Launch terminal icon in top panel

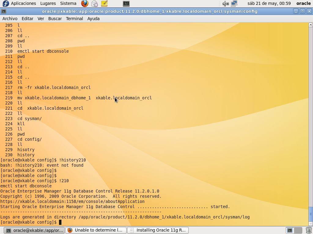click(126, 3)
